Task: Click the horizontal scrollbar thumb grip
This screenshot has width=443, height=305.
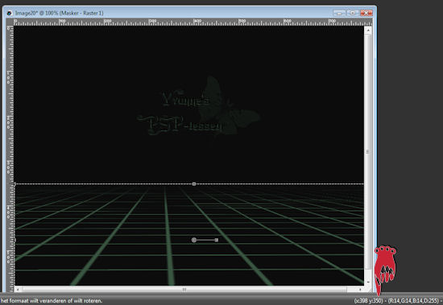Action: (184, 290)
